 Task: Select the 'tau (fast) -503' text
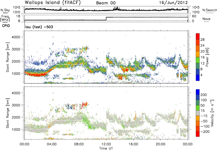[39, 27]
